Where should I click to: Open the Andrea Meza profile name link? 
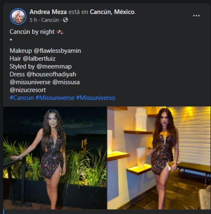(x=48, y=12)
